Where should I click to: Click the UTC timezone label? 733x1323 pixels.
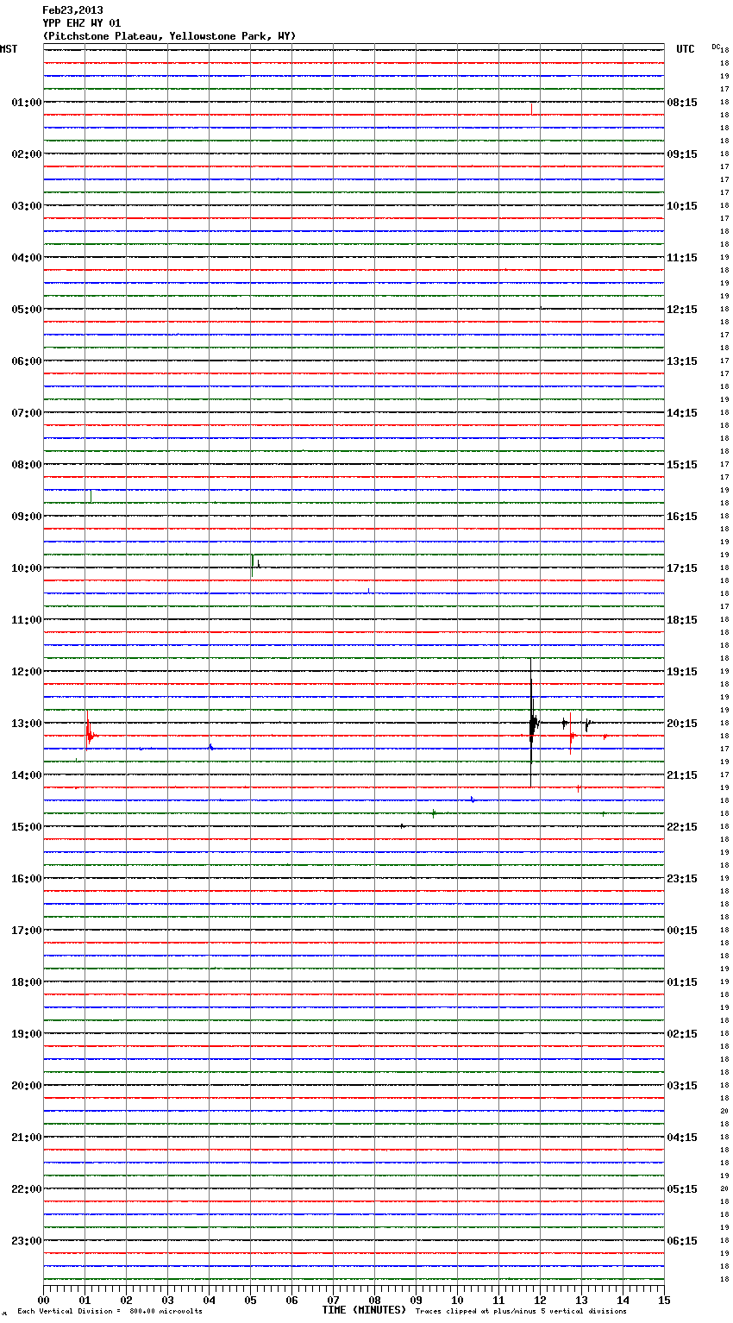(685, 49)
